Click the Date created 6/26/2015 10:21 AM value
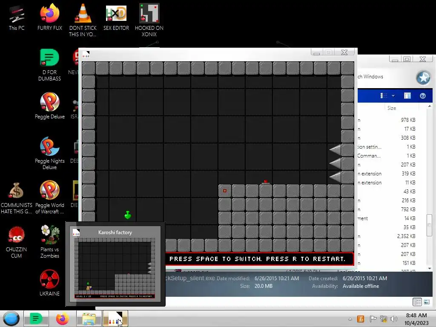 click(364, 278)
